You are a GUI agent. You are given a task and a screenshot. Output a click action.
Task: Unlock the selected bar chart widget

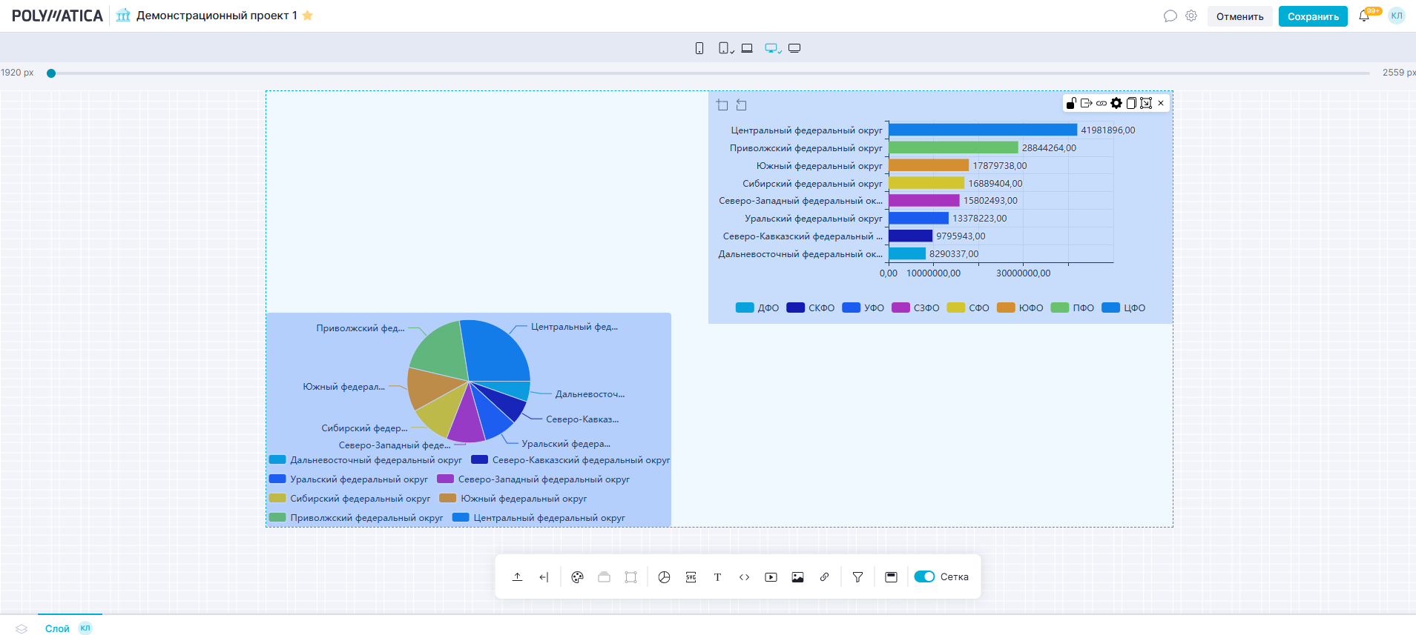point(1071,103)
